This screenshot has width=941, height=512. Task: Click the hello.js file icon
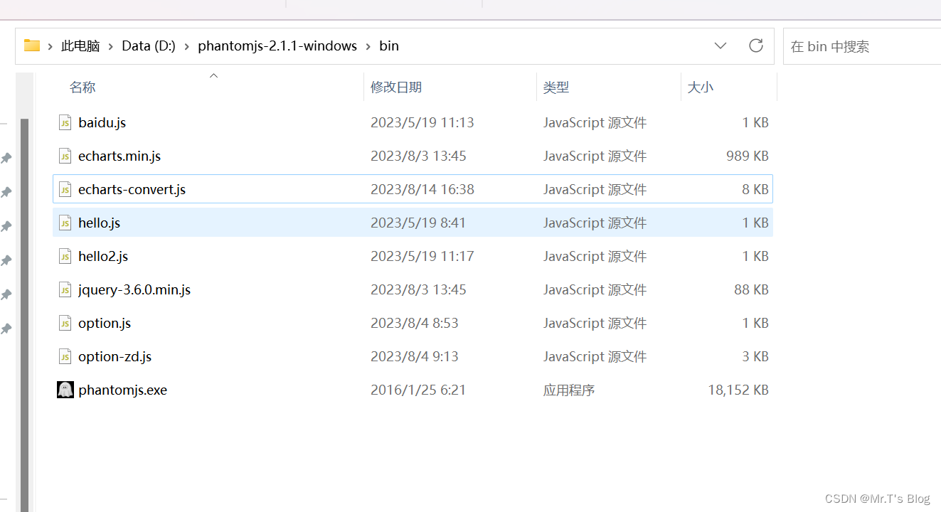point(65,223)
